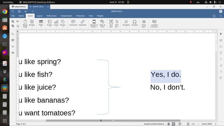Click Fit to Page icon

coord(188,124)
